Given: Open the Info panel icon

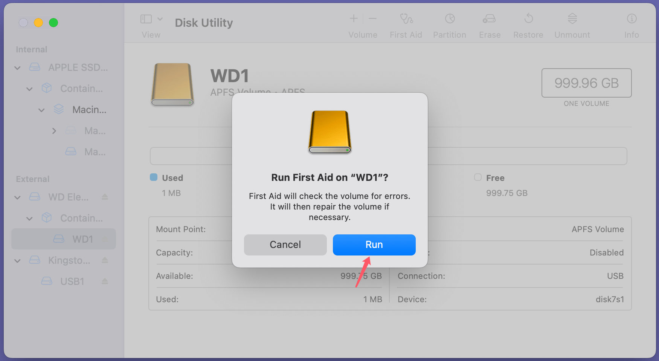Looking at the screenshot, I should (632, 18).
